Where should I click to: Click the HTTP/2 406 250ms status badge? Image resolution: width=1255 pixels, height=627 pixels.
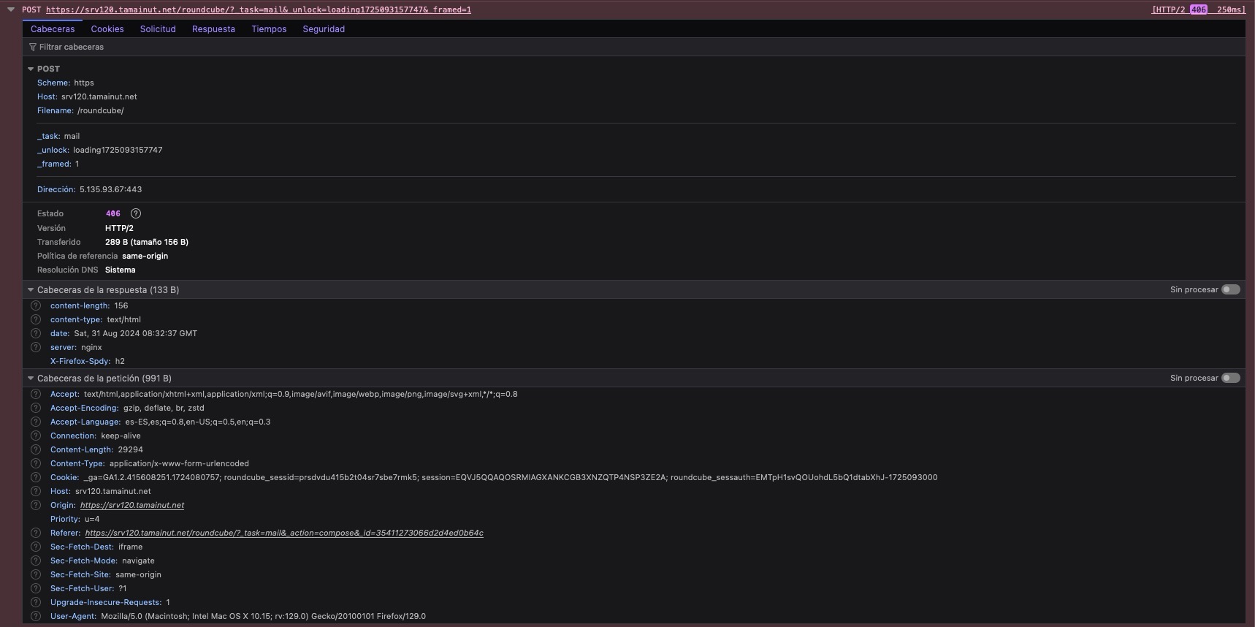(1198, 9)
